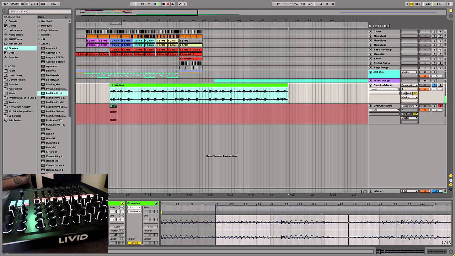
Task: Open the User Library place
Action: point(15,75)
